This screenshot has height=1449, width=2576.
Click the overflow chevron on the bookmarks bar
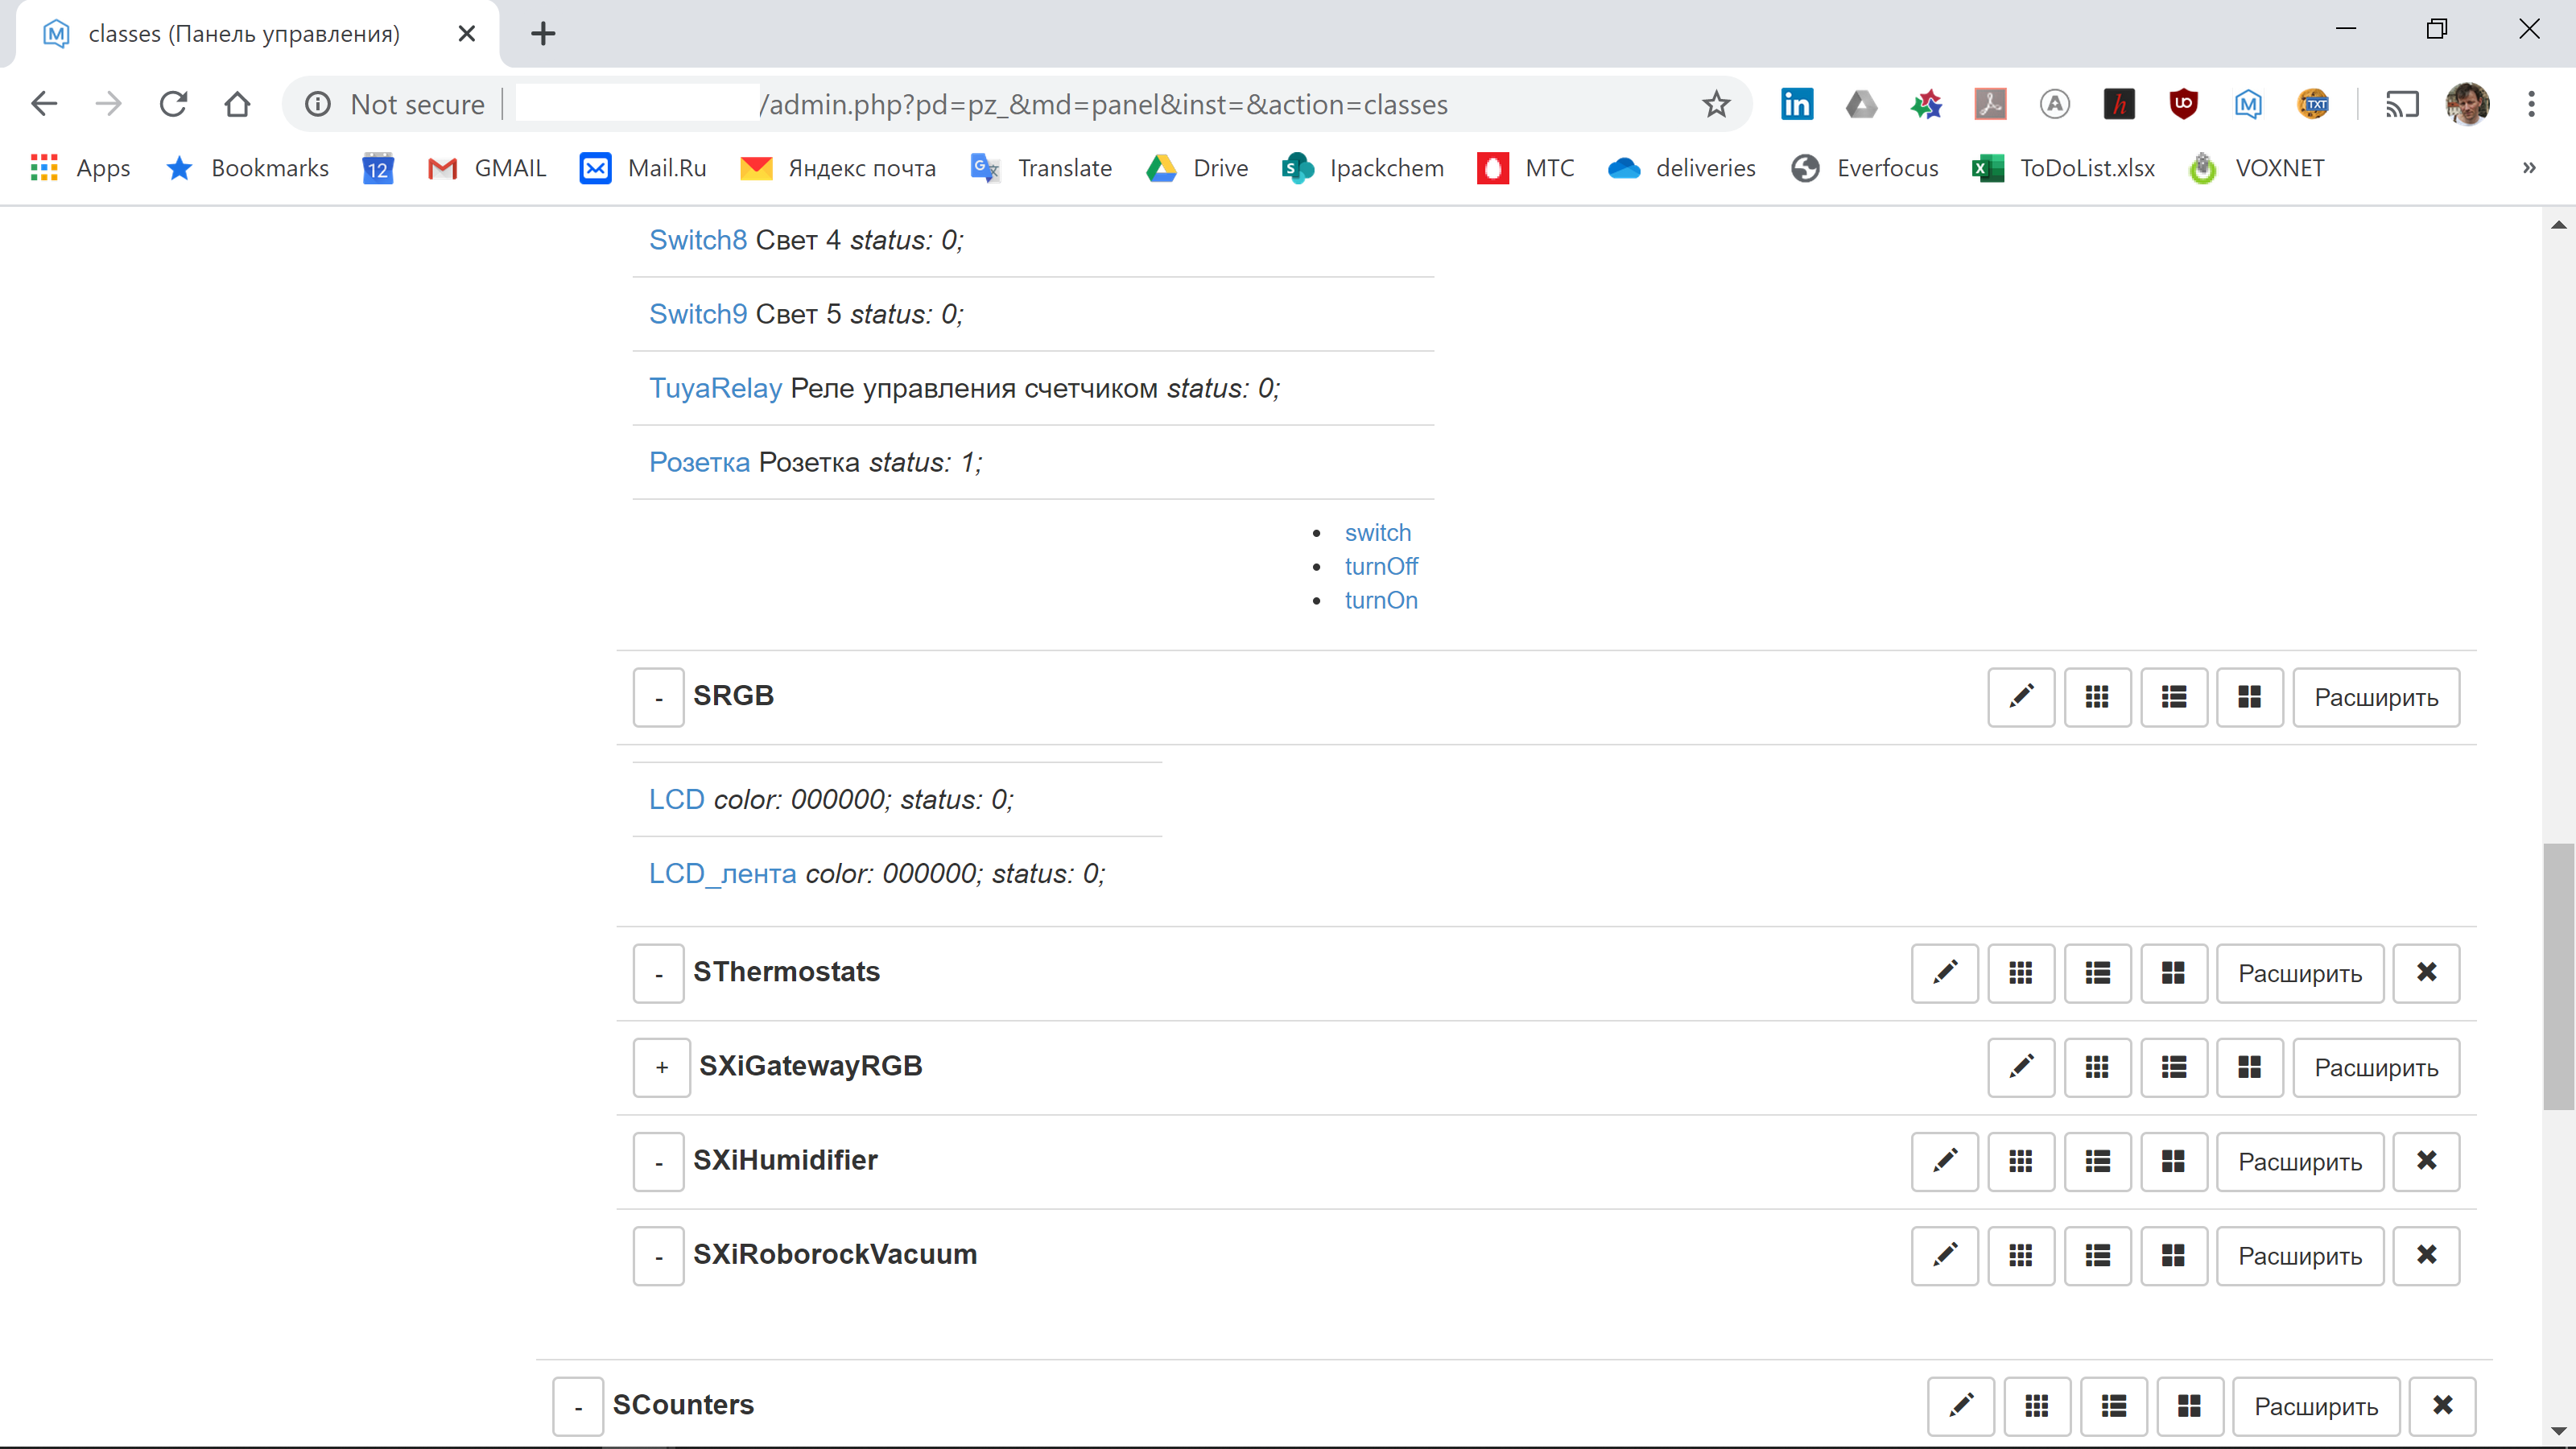pos(2529,168)
